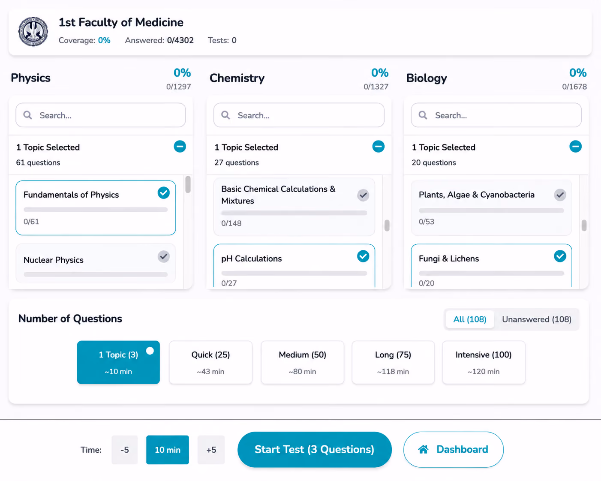Select the Long (75) test length

click(x=393, y=362)
